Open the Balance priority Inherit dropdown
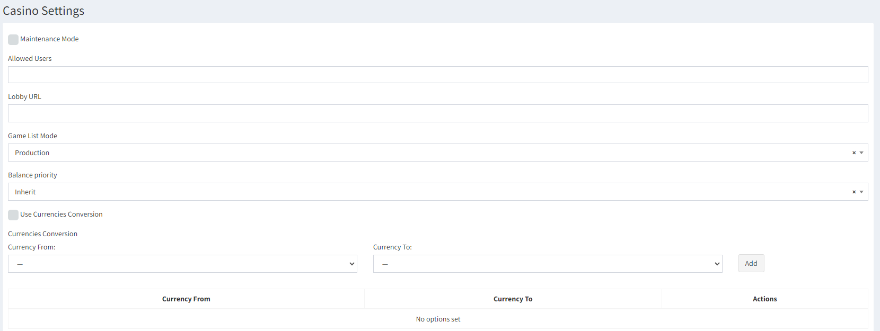This screenshot has width=880, height=331. point(424,192)
